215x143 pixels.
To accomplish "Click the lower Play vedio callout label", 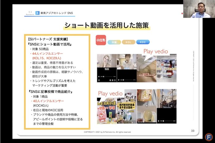I will click(110, 93).
